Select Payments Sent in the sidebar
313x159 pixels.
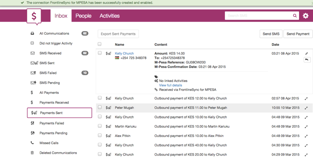59,113
